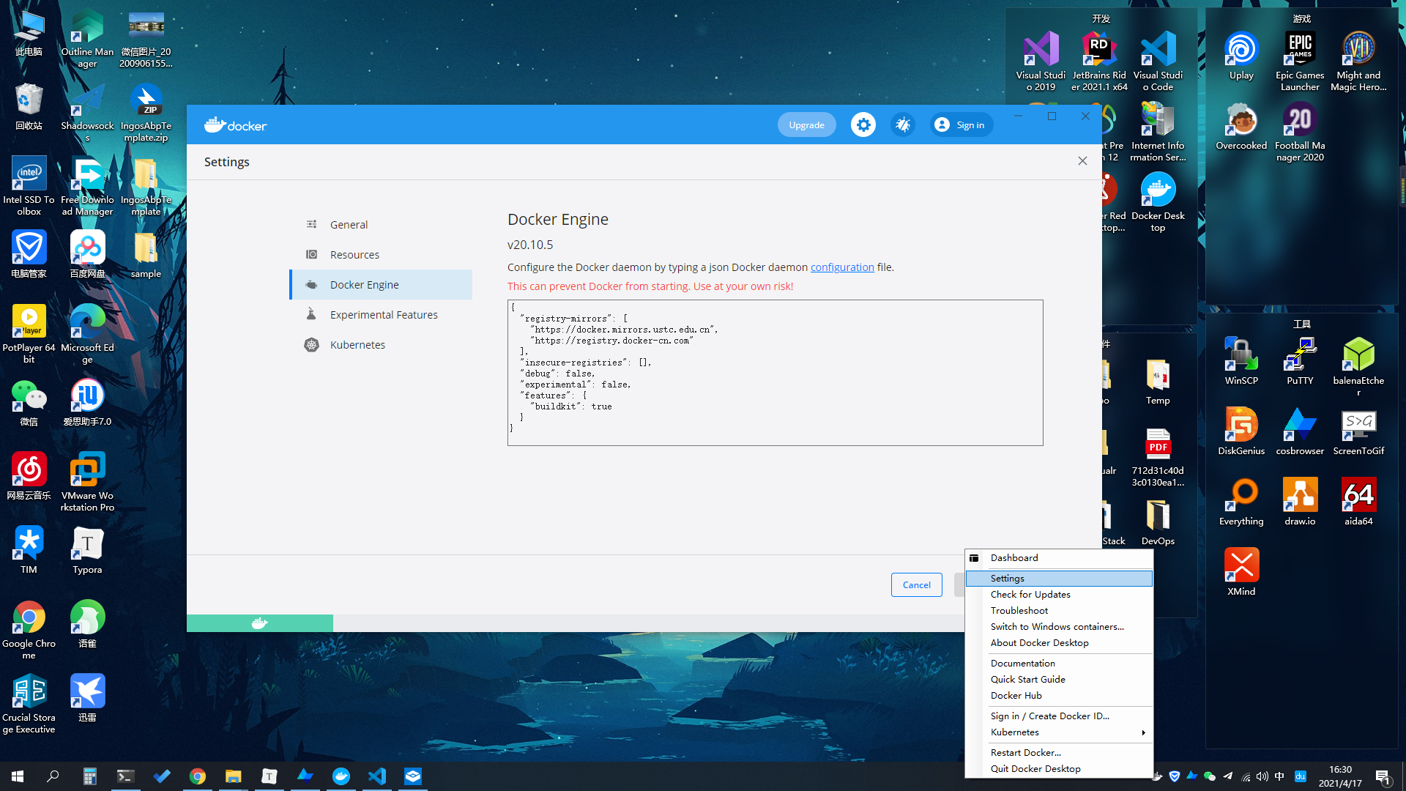Open Visual Studio Code taskbar icon
This screenshot has width=1406, height=791.
point(377,776)
